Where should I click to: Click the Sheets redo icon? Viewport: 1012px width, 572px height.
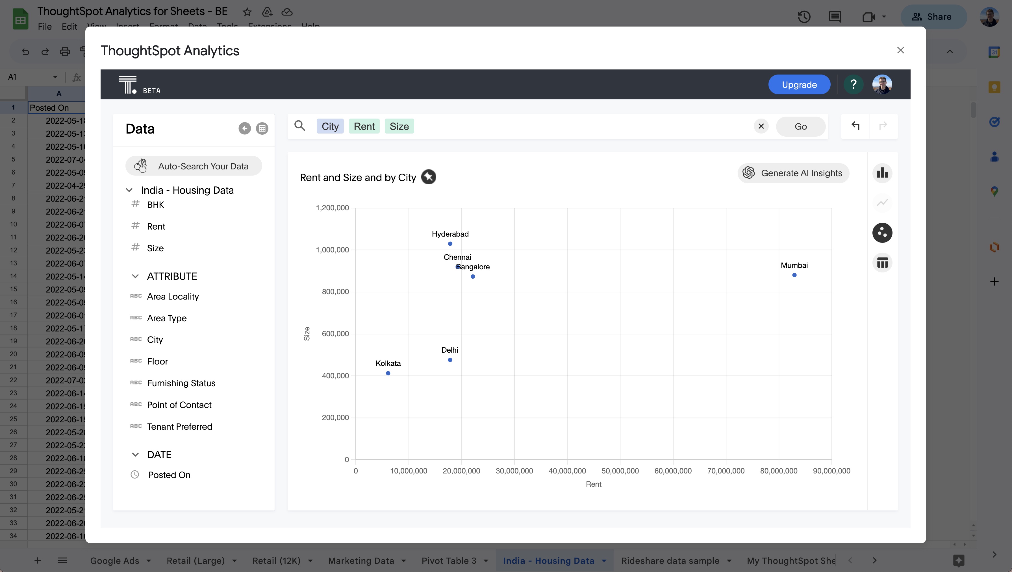click(45, 51)
